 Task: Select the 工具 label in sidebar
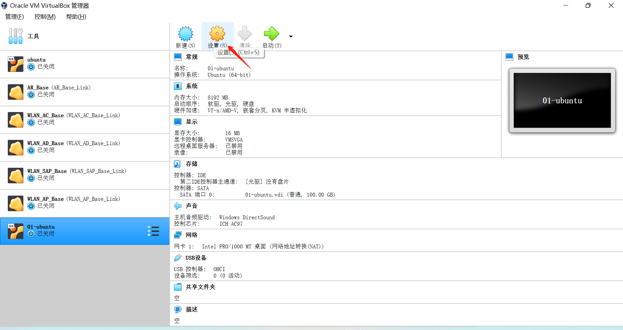click(33, 36)
